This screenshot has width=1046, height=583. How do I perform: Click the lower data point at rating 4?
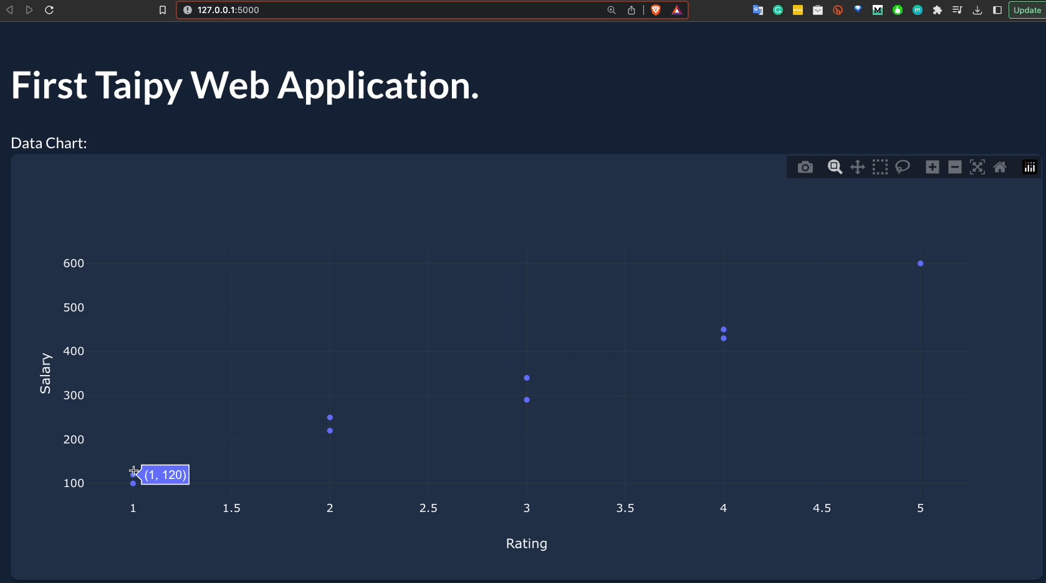(723, 338)
